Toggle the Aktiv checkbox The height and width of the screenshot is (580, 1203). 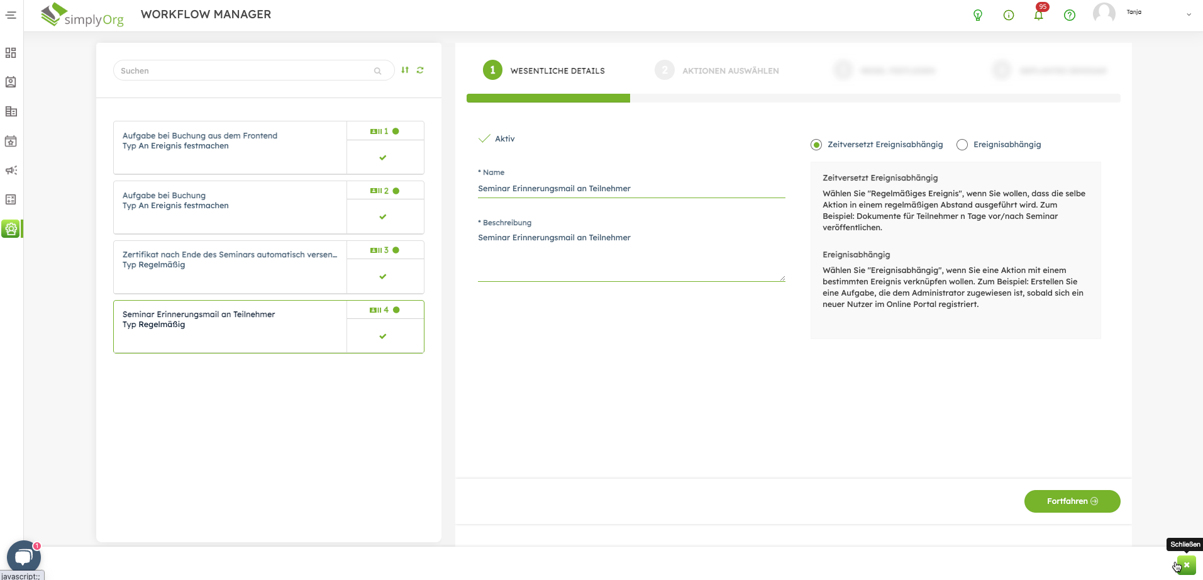[484, 139]
